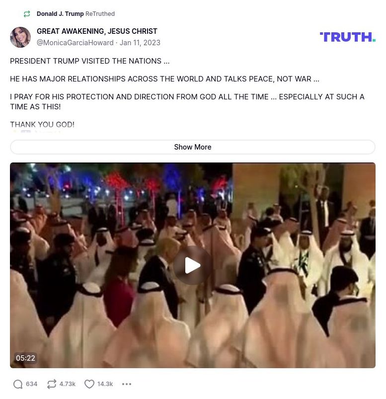Play the video with center play button
Screen dimensions: 386x399
coord(192,265)
